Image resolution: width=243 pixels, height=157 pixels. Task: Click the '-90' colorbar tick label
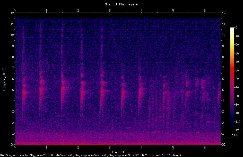pos(236,104)
